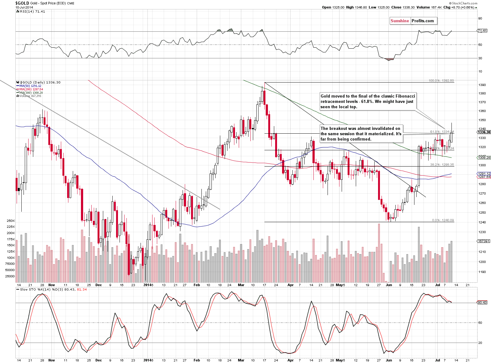Click the 38.2%: 1298.35 Fibonacci label
This screenshot has width=491, height=363.
442,165
